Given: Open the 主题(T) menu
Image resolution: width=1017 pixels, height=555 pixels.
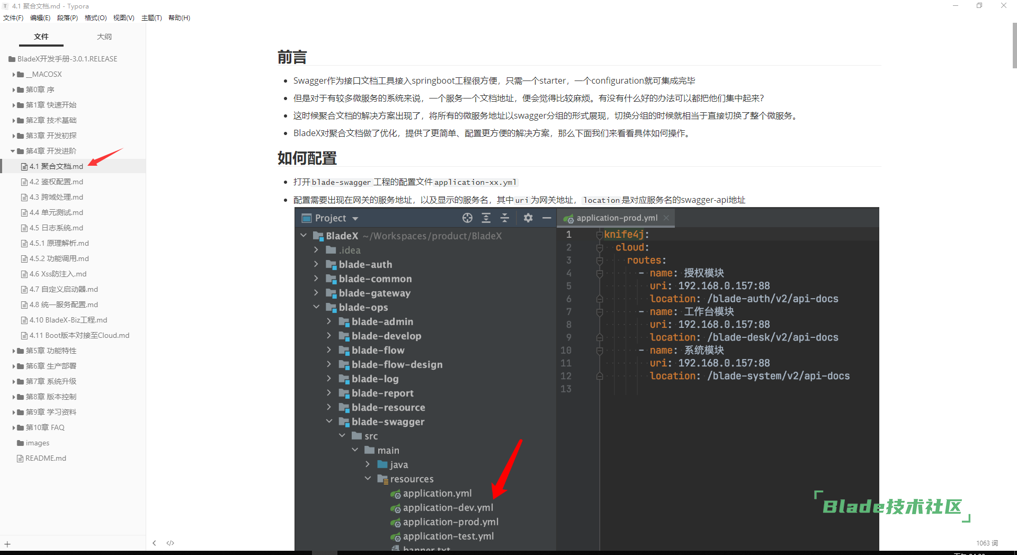Looking at the screenshot, I should pyautogui.click(x=151, y=18).
